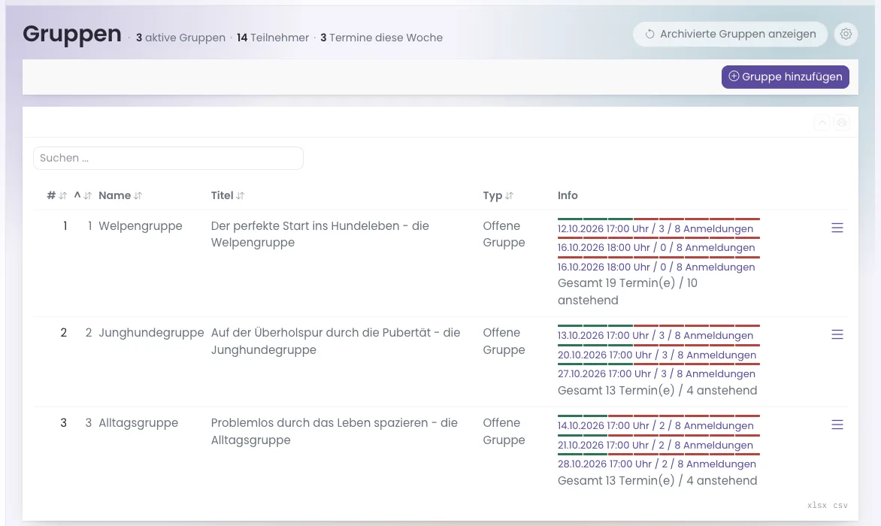The height and width of the screenshot is (526, 881).
Task: Click the Typ column header
Action: [x=492, y=196]
